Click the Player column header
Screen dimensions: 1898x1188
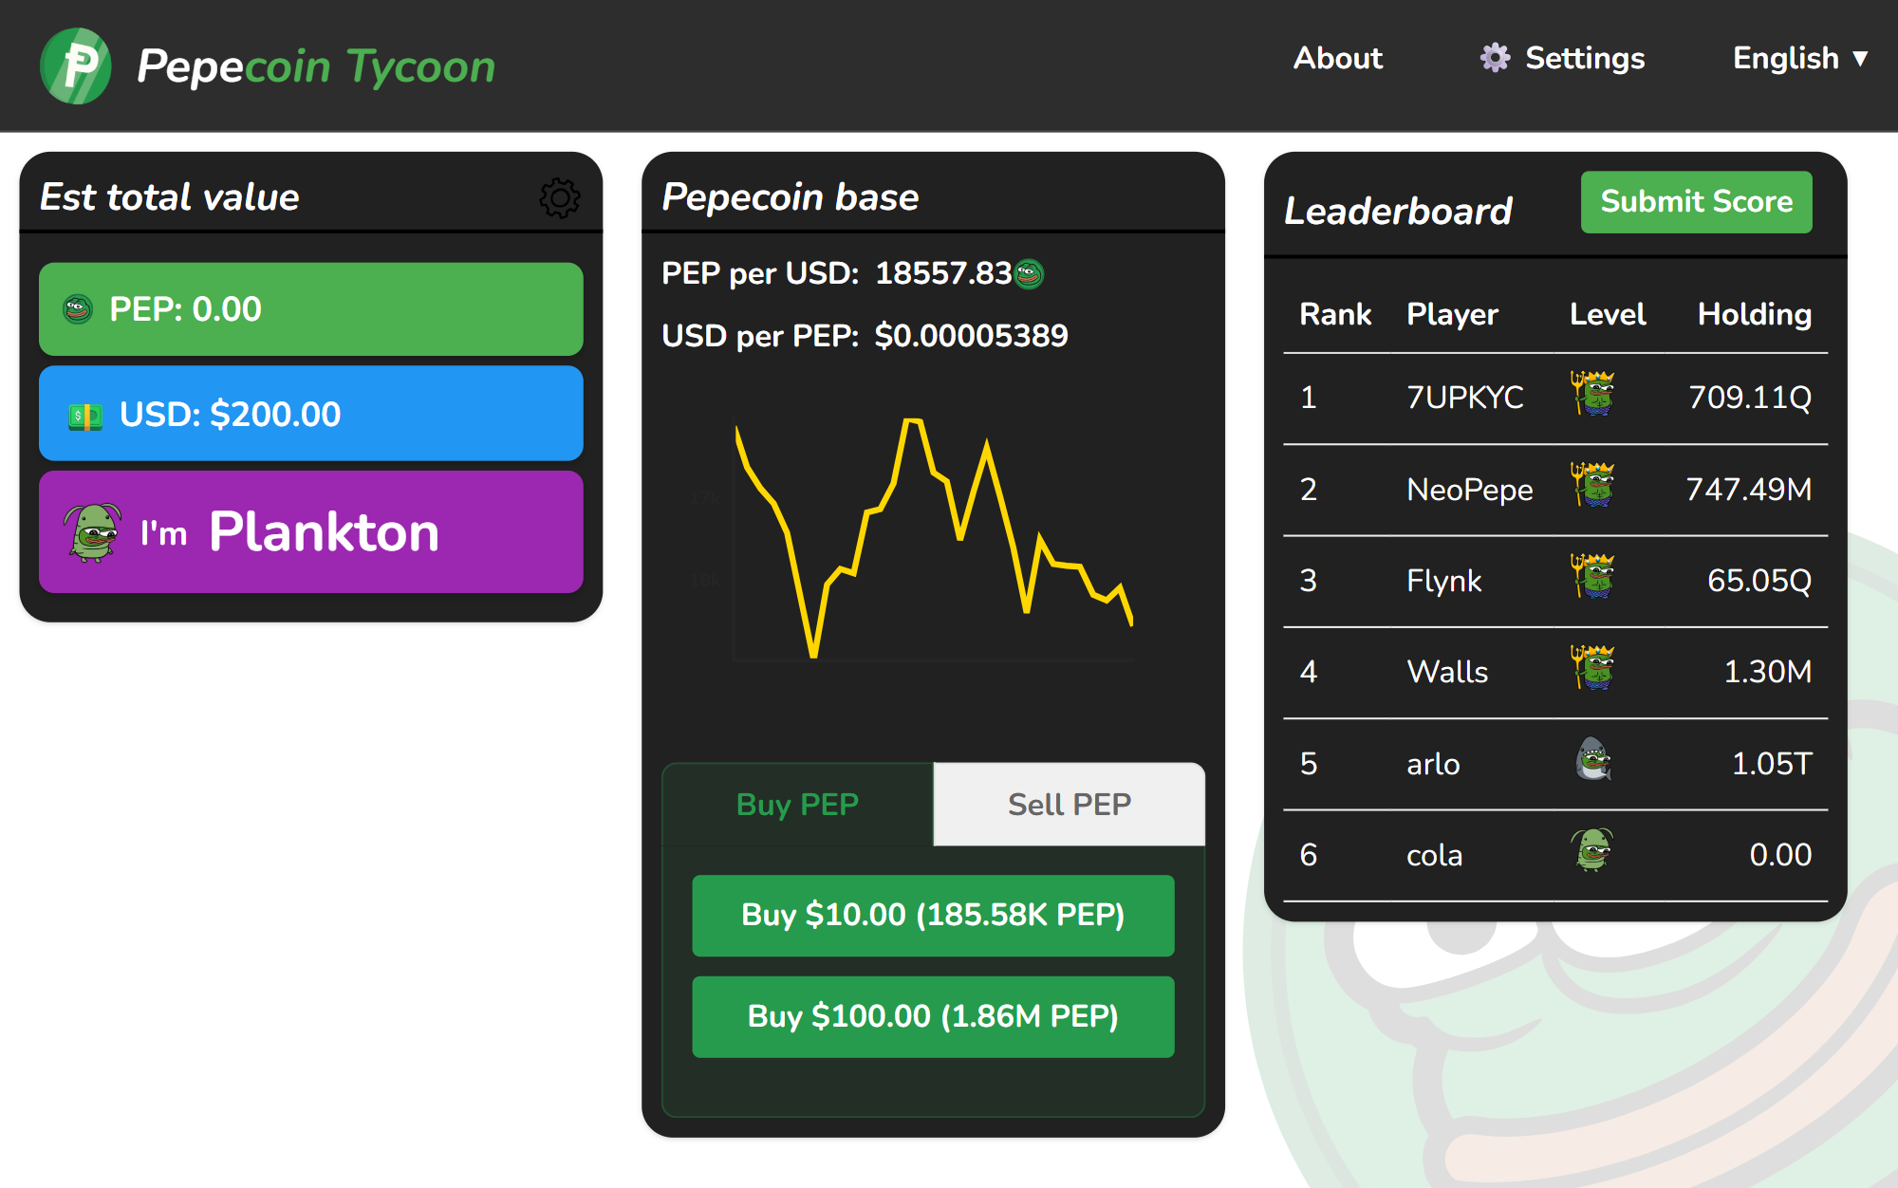click(x=1452, y=314)
